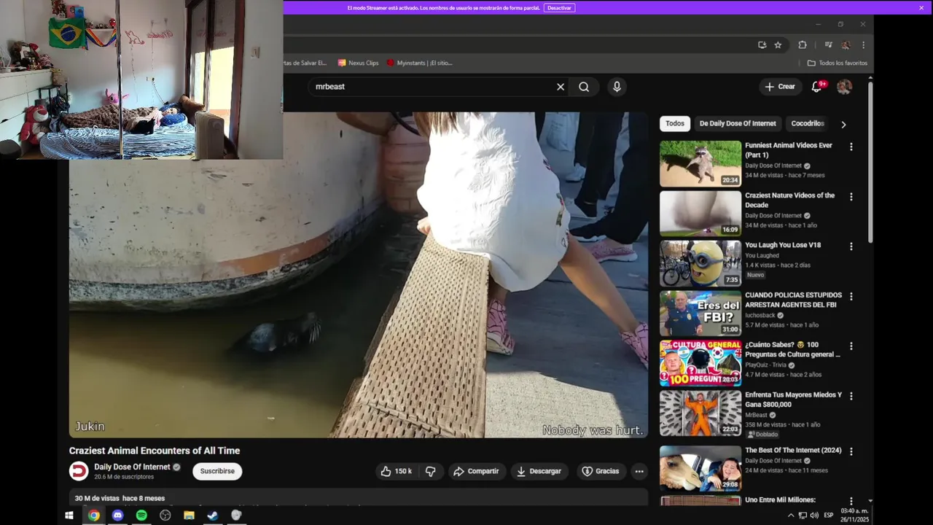Open more actions ellipsis below video

pos(639,471)
